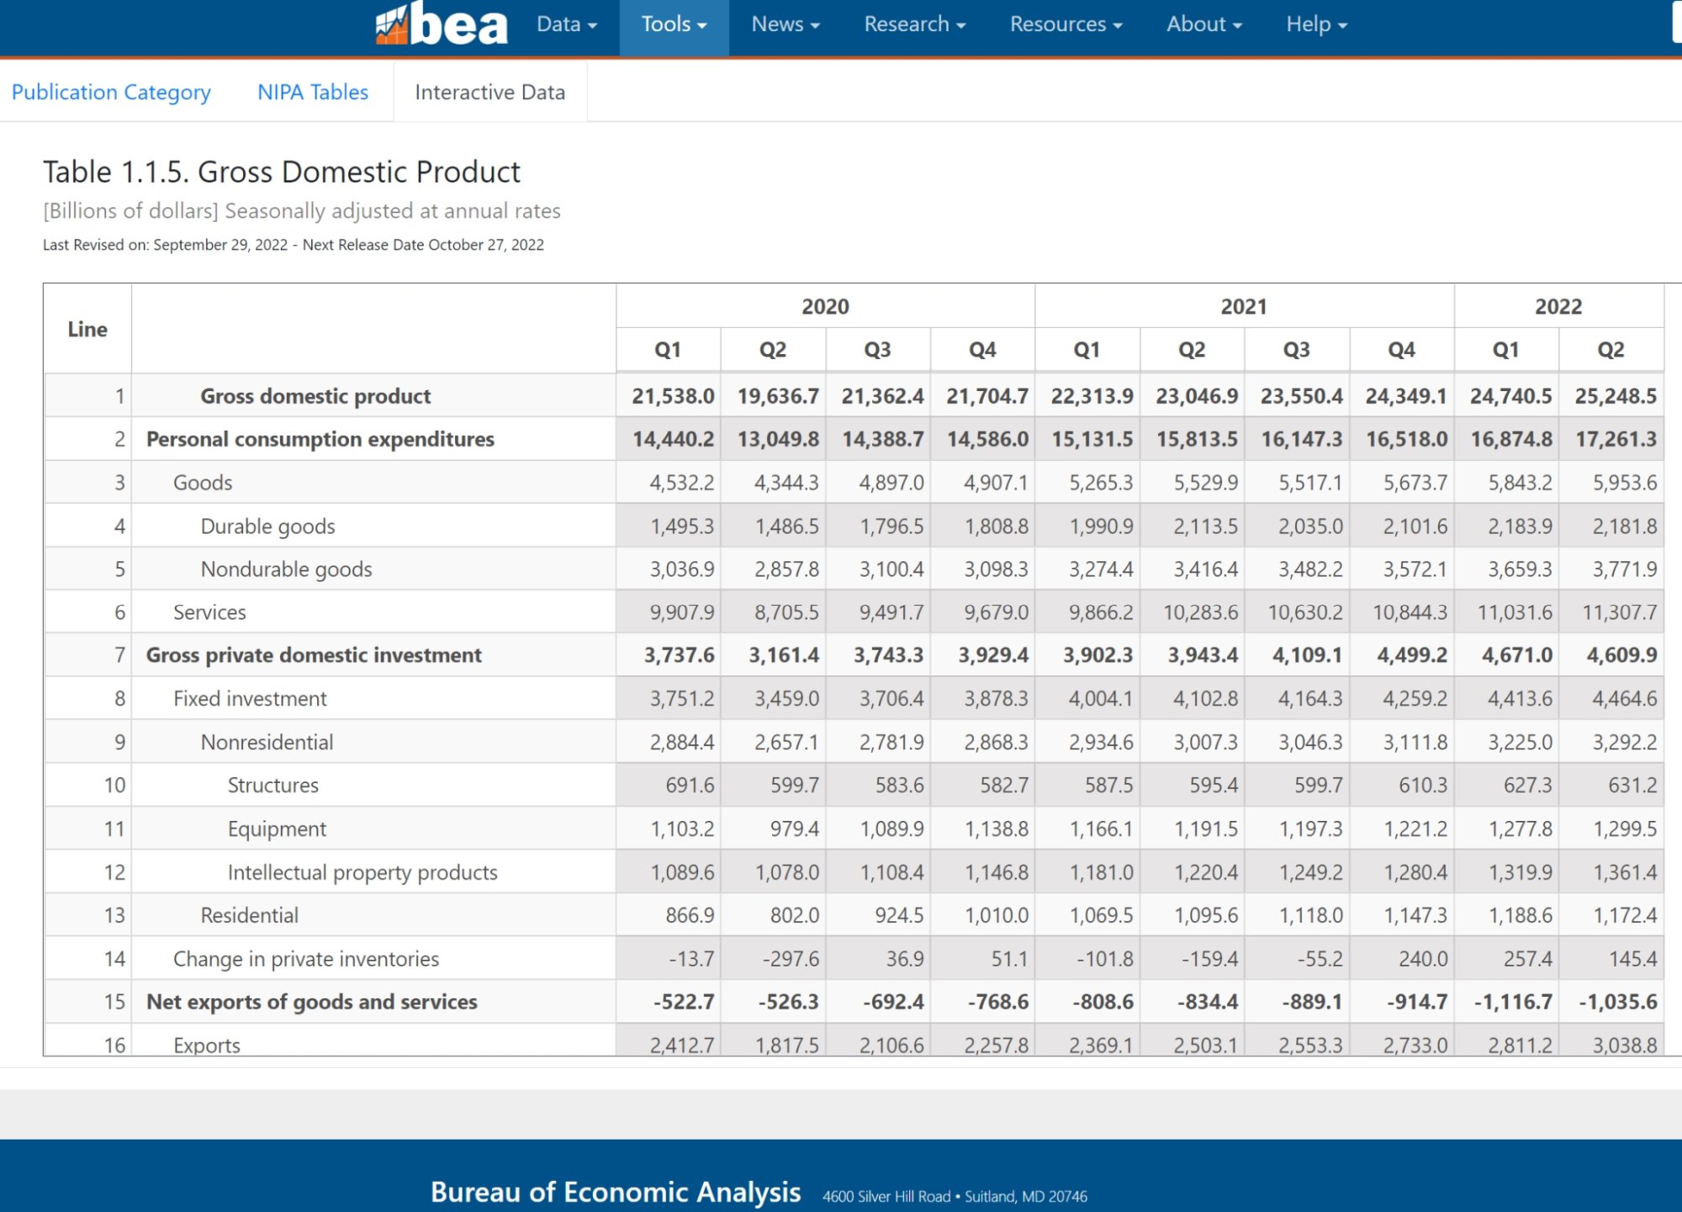Image resolution: width=1682 pixels, height=1212 pixels.
Task: Click line number 7 cell
Action: click(87, 655)
